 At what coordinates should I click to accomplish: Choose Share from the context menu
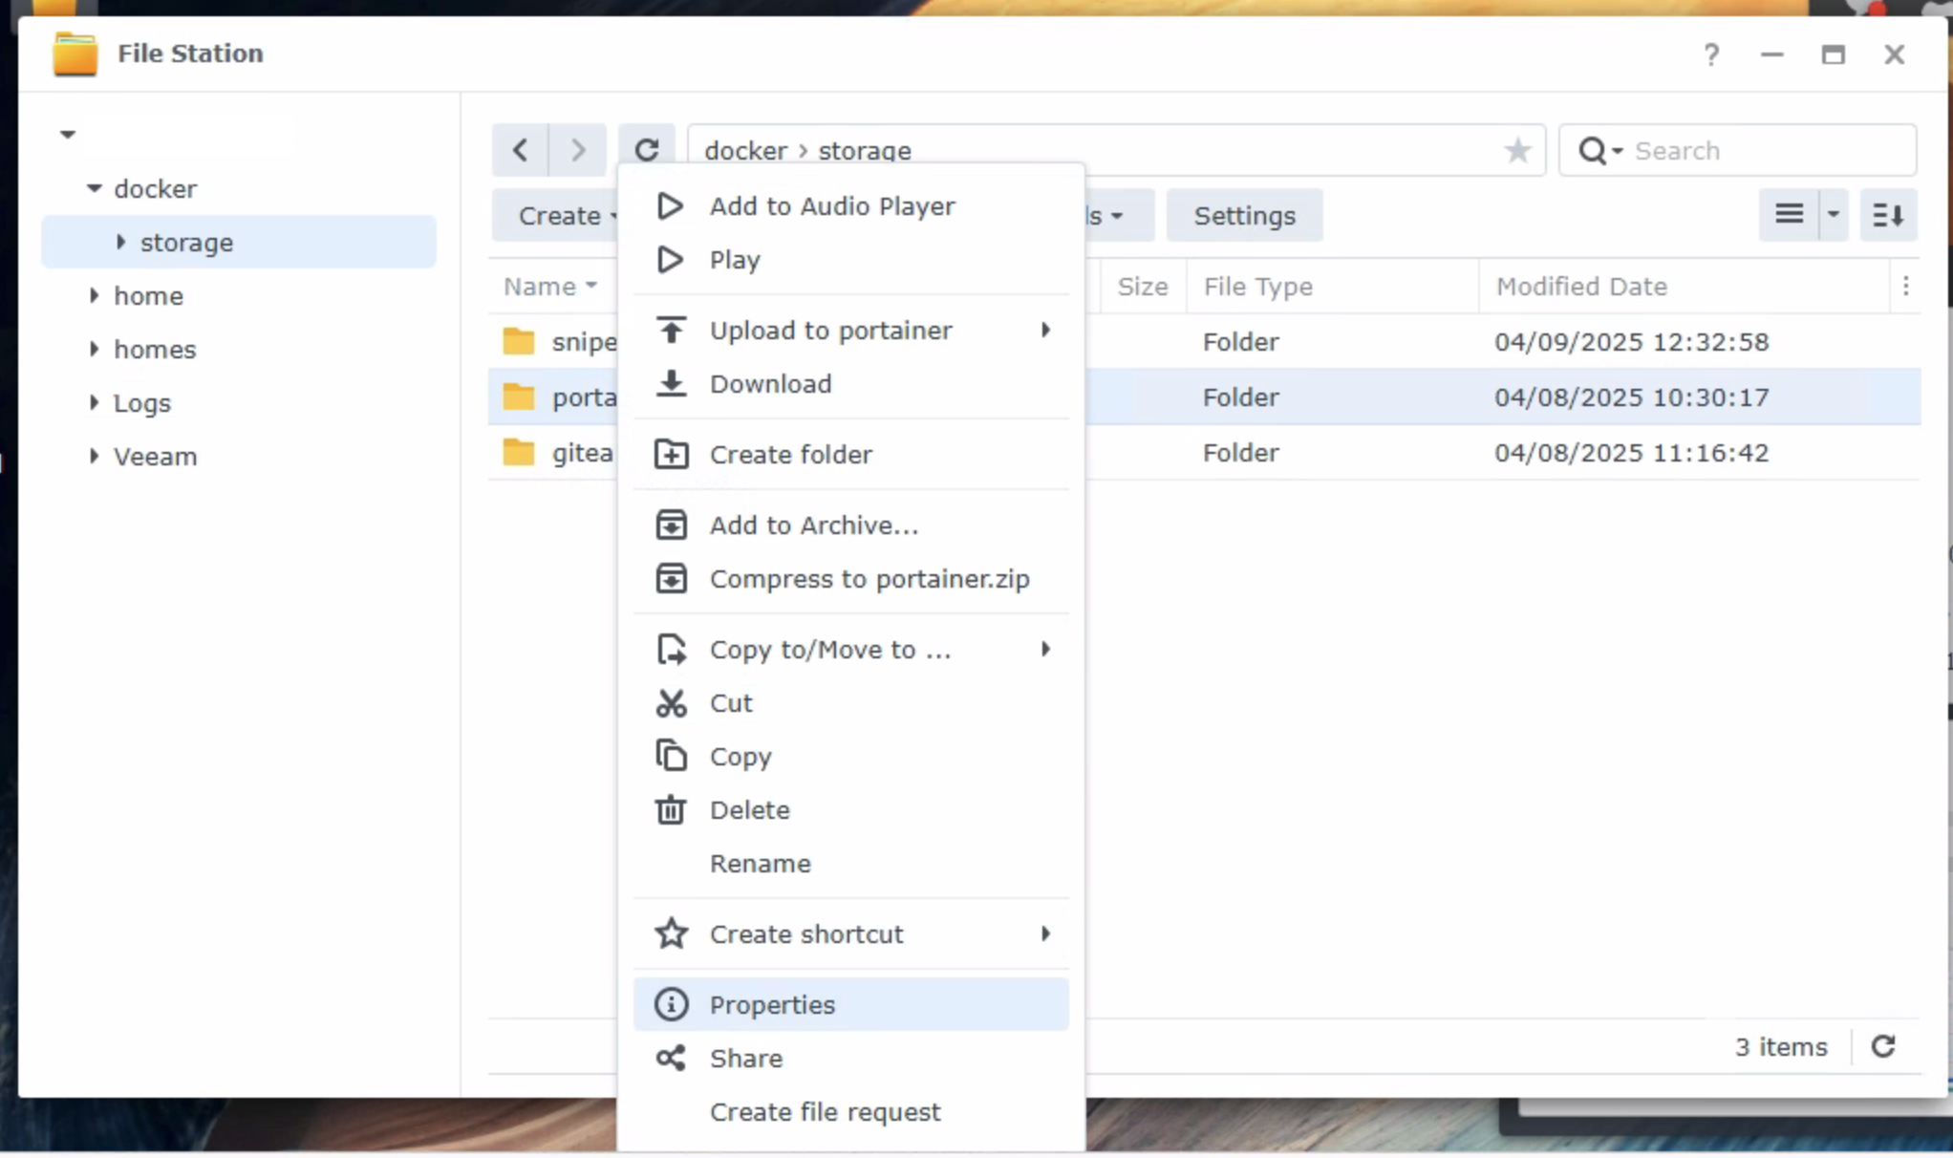click(850, 1059)
